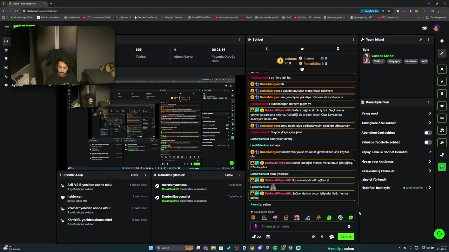The height and width of the screenshot is (252, 449).
Task: Click the chat panel scrollbar
Action: click(x=357, y=194)
